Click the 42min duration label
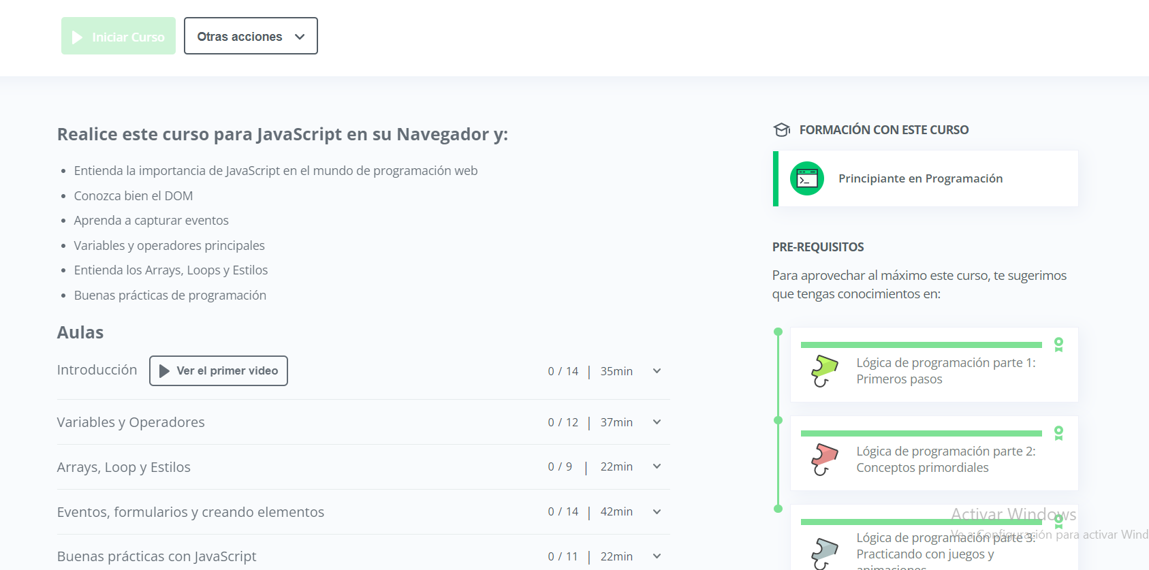 [x=616, y=511]
